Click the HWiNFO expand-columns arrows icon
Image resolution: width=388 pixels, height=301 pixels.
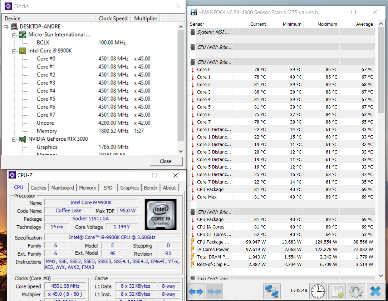pos(196,292)
